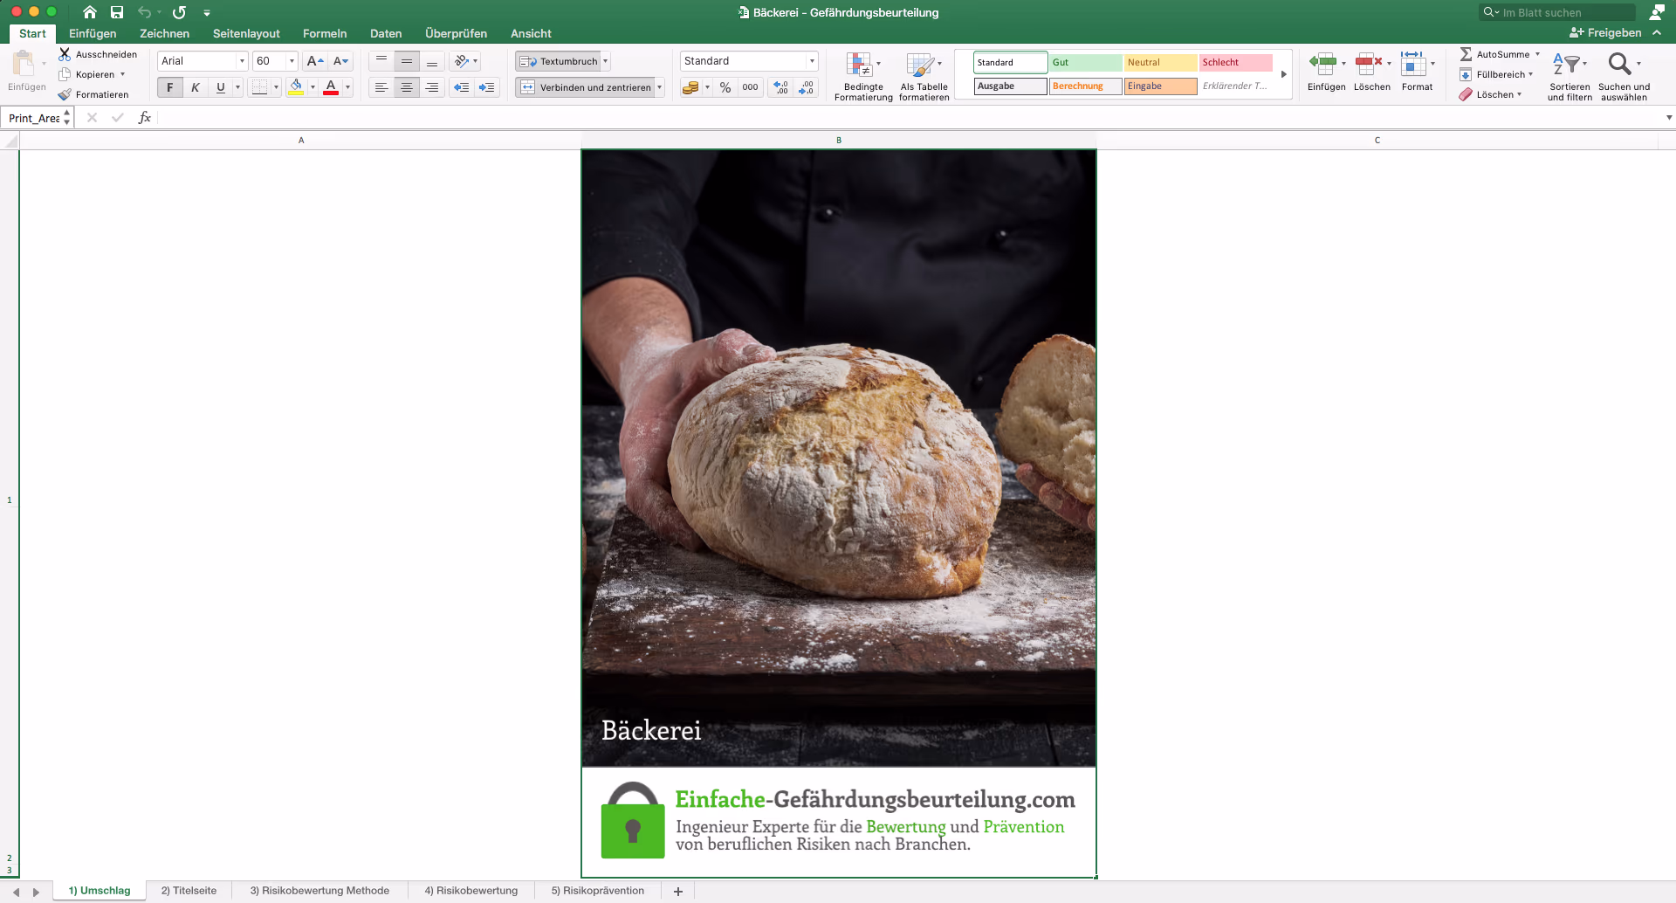Toggle bold F button

[x=170, y=87]
